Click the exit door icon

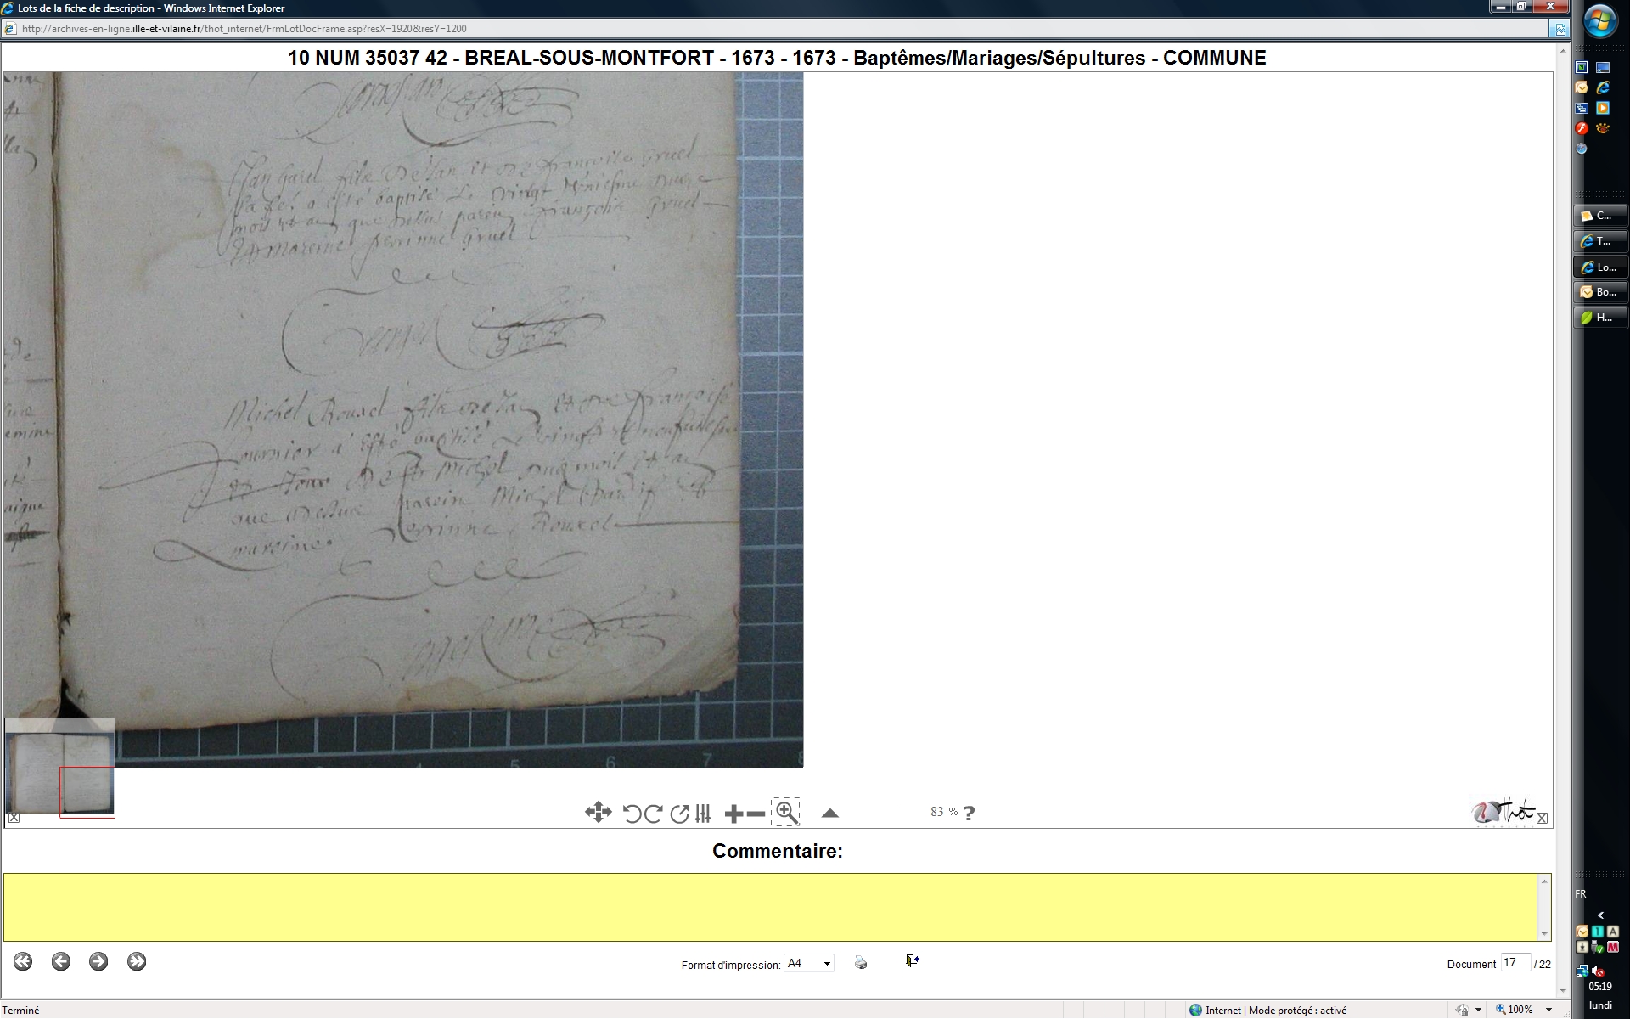click(x=913, y=960)
